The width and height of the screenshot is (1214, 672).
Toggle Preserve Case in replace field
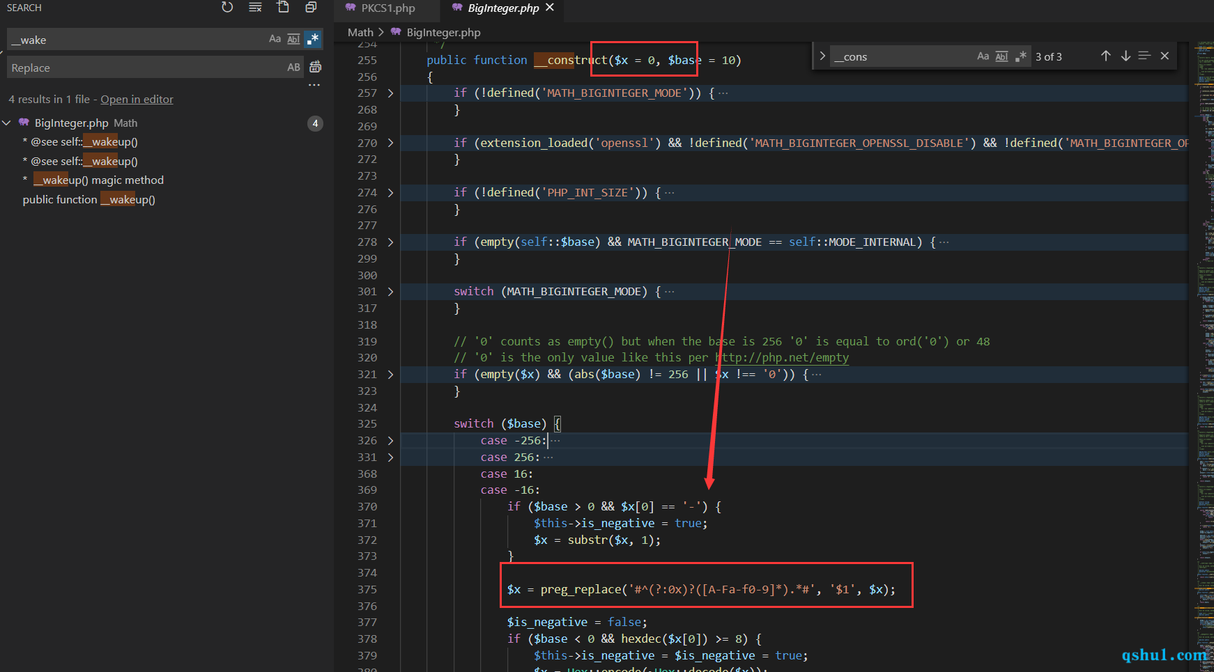[x=293, y=68]
